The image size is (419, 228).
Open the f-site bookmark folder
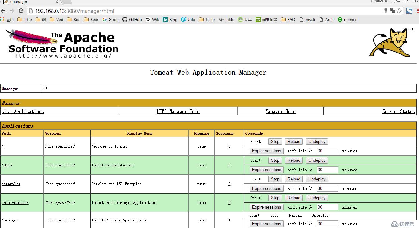click(207, 19)
